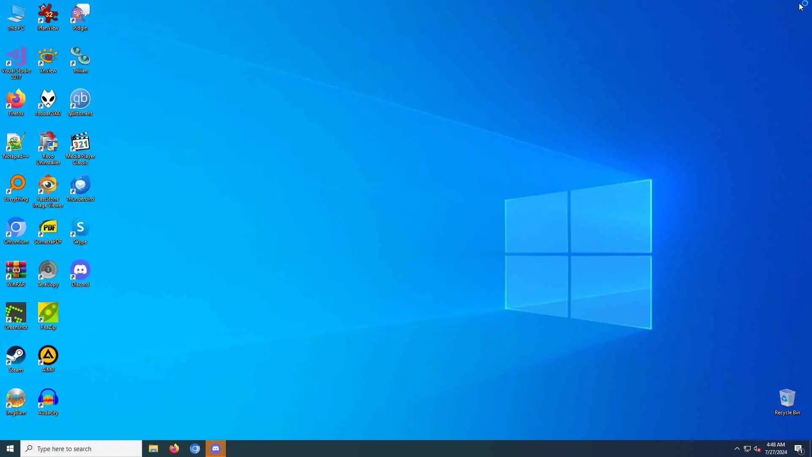Switch to Discord in the taskbar
The width and height of the screenshot is (812, 457).
coord(216,449)
